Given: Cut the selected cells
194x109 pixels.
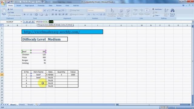Looking at the screenshot, I should tap(10, 9).
